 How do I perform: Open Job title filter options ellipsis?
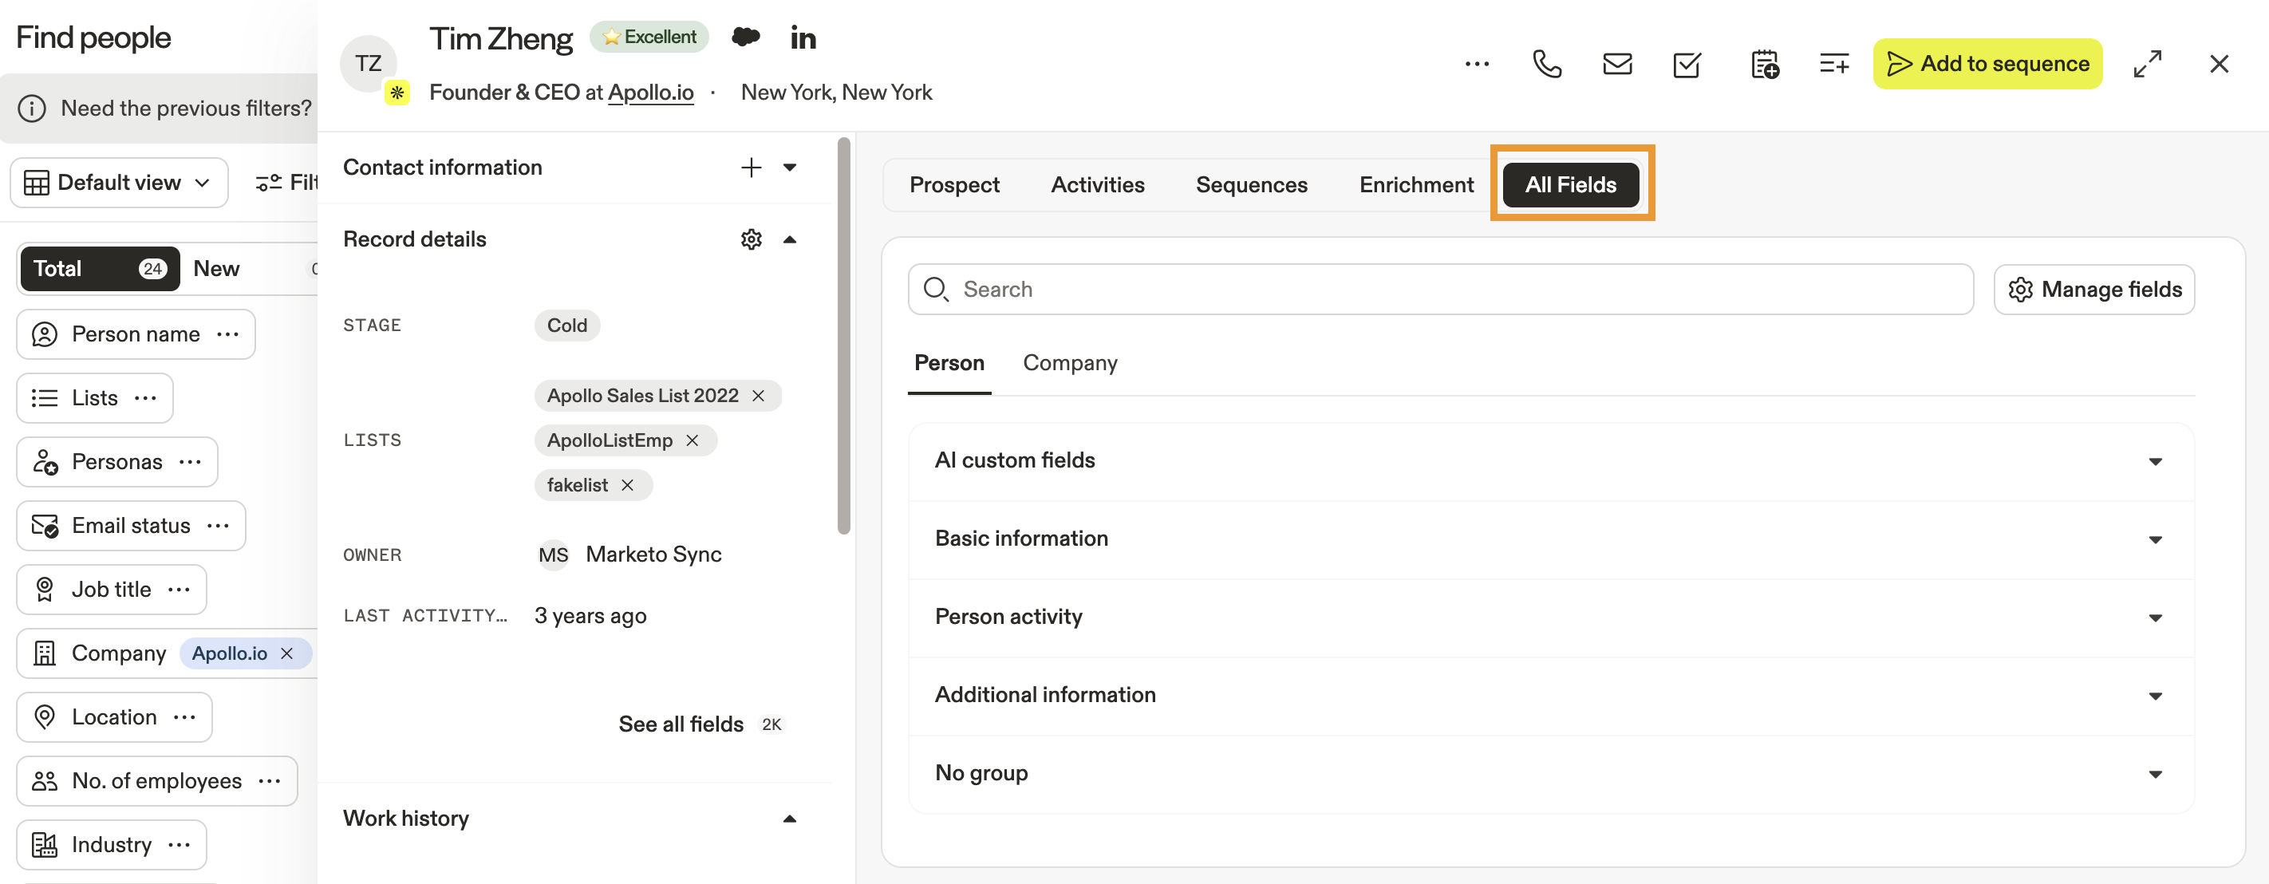click(x=179, y=590)
